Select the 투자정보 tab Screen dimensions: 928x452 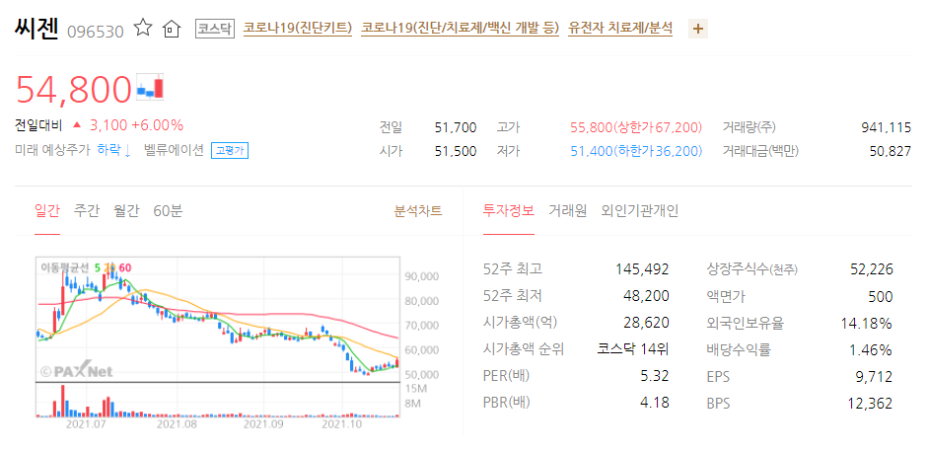pos(509,210)
